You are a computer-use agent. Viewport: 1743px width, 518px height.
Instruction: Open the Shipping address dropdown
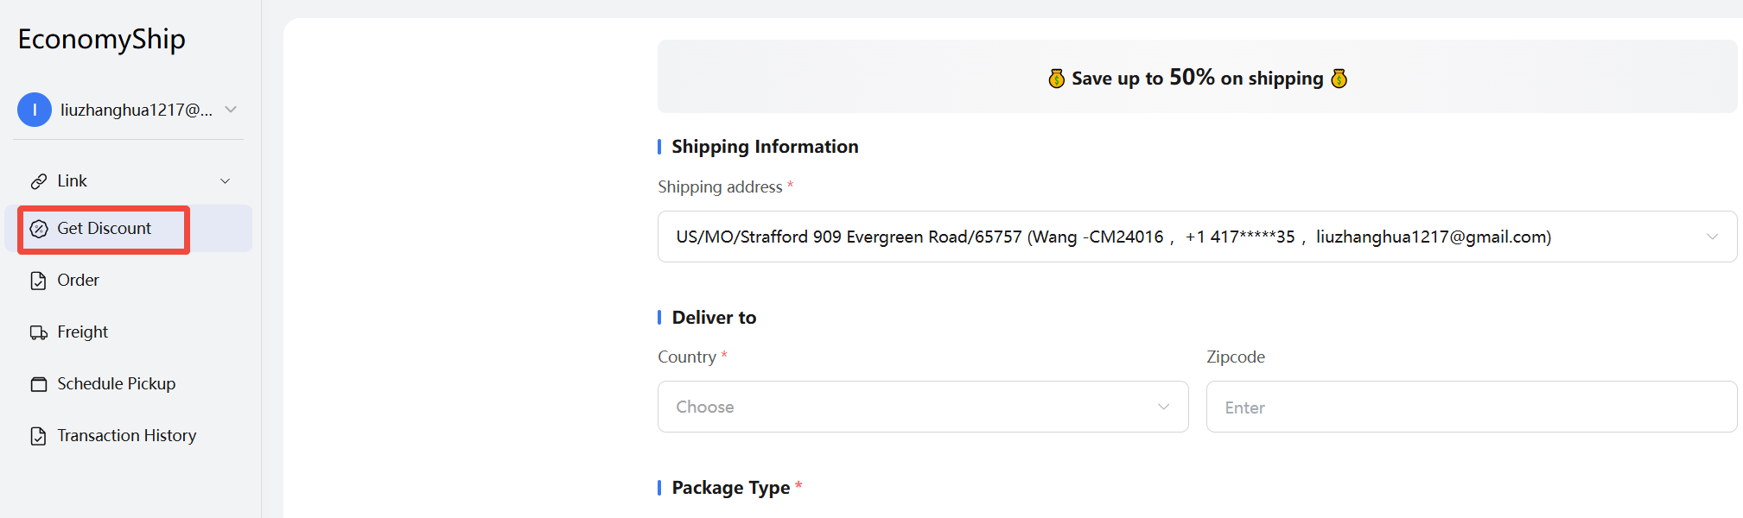(1197, 237)
